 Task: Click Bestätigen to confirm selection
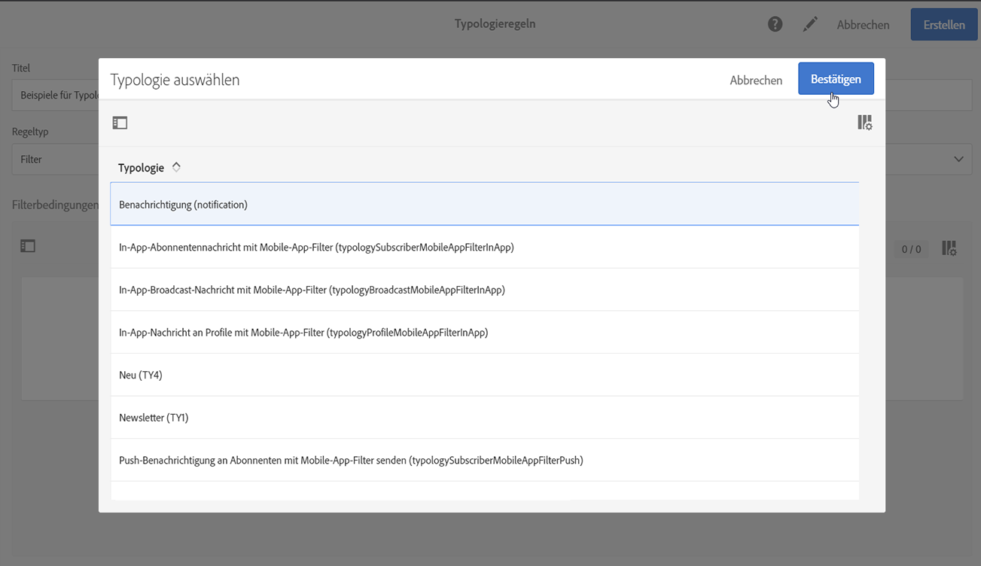tap(836, 79)
